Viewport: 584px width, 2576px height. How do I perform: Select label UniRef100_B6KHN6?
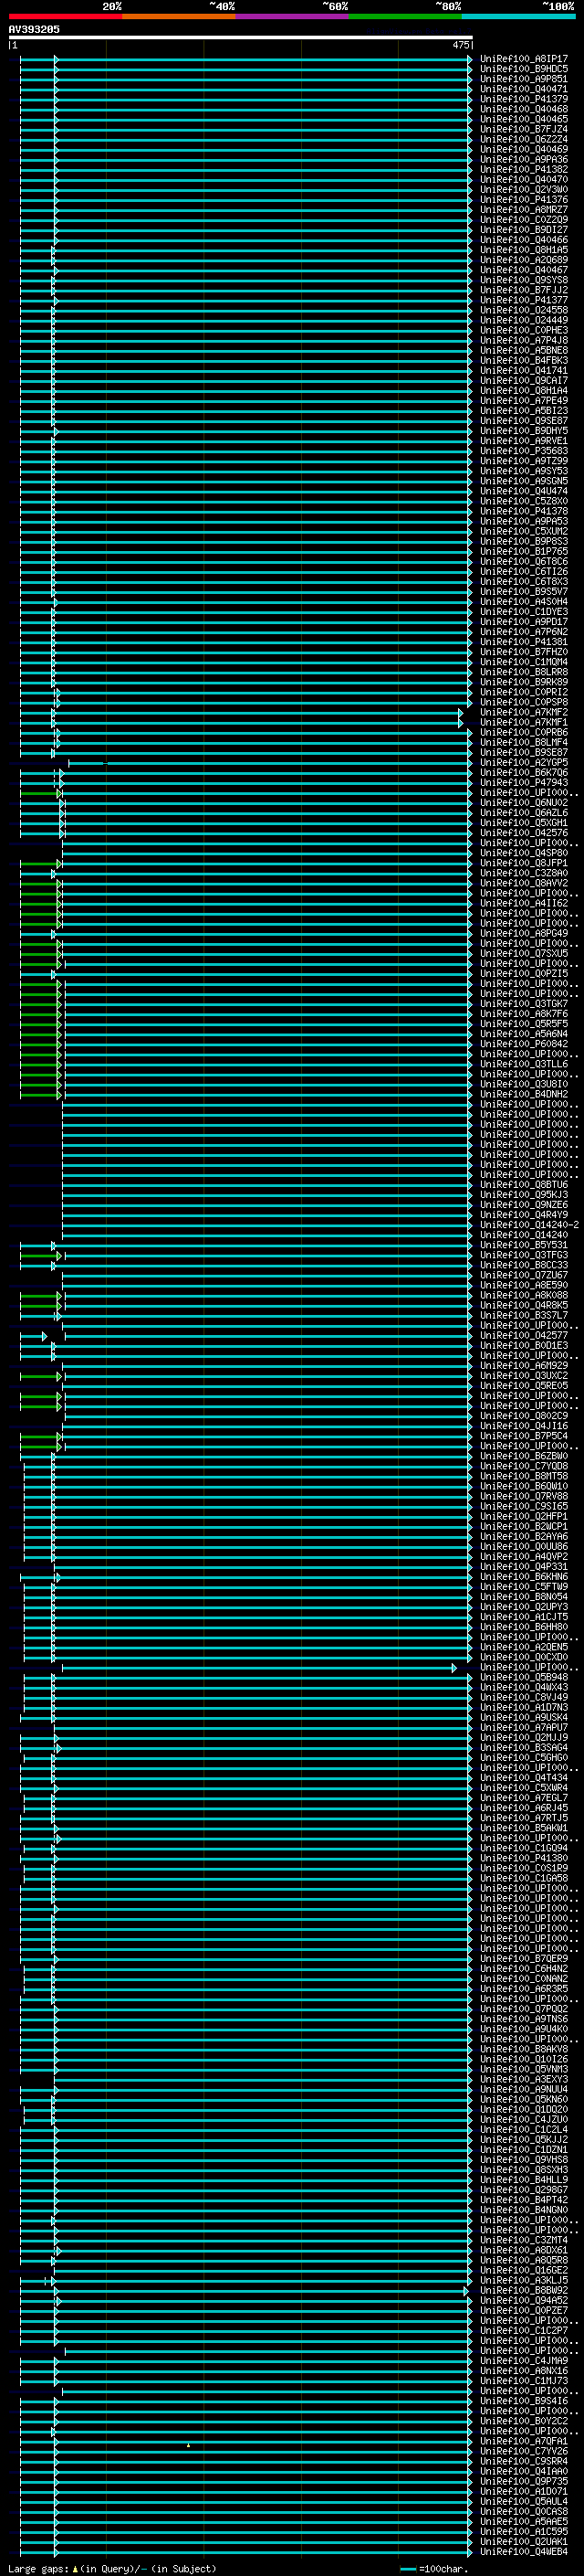pyautogui.click(x=523, y=1576)
